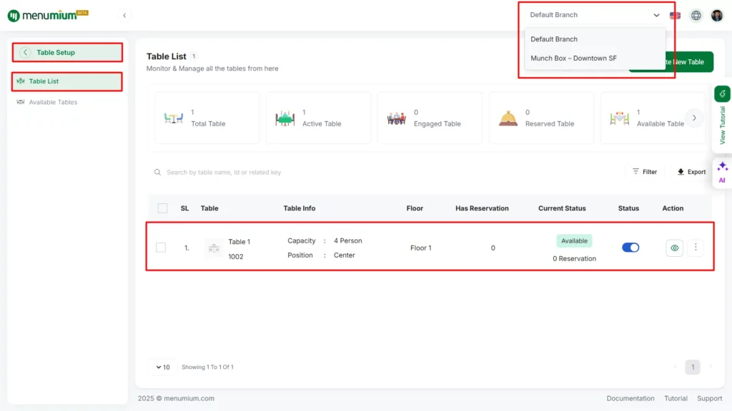
Task: Open the Table List sidebar item
Action: [67, 81]
